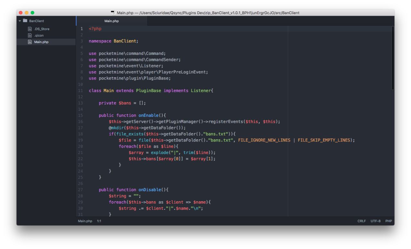This screenshot has width=411, height=249.
Task: Click 'namespace BanClient;' line
Action: click(113, 41)
